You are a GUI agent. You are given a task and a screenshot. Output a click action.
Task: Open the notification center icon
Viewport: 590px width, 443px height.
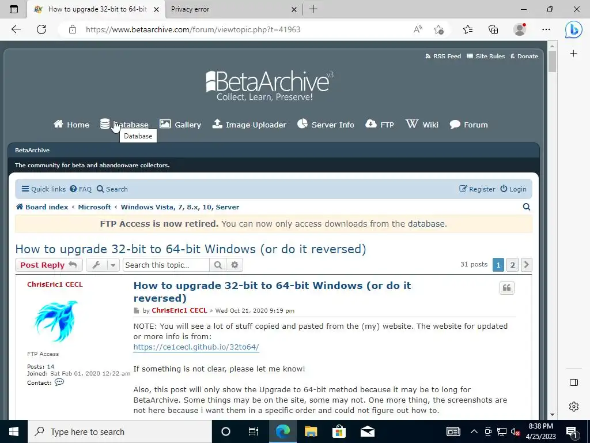click(x=572, y=431)
